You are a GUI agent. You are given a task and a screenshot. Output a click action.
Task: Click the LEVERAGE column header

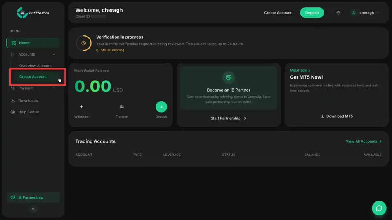[x=172, y=155]
